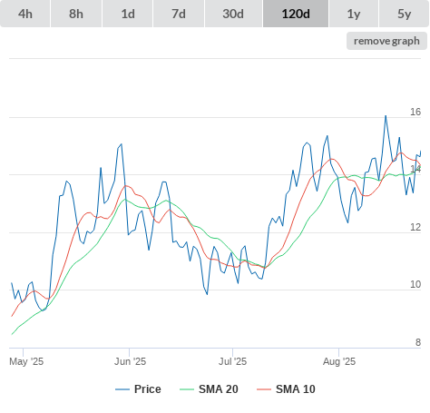
Task: Click the May '25 axis label
Action: (26, 361)
